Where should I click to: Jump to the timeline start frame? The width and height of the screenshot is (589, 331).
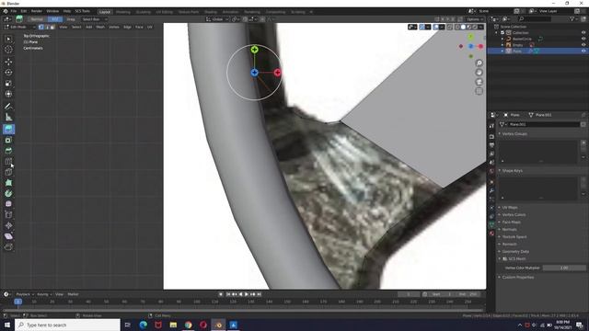click(228, 294)
